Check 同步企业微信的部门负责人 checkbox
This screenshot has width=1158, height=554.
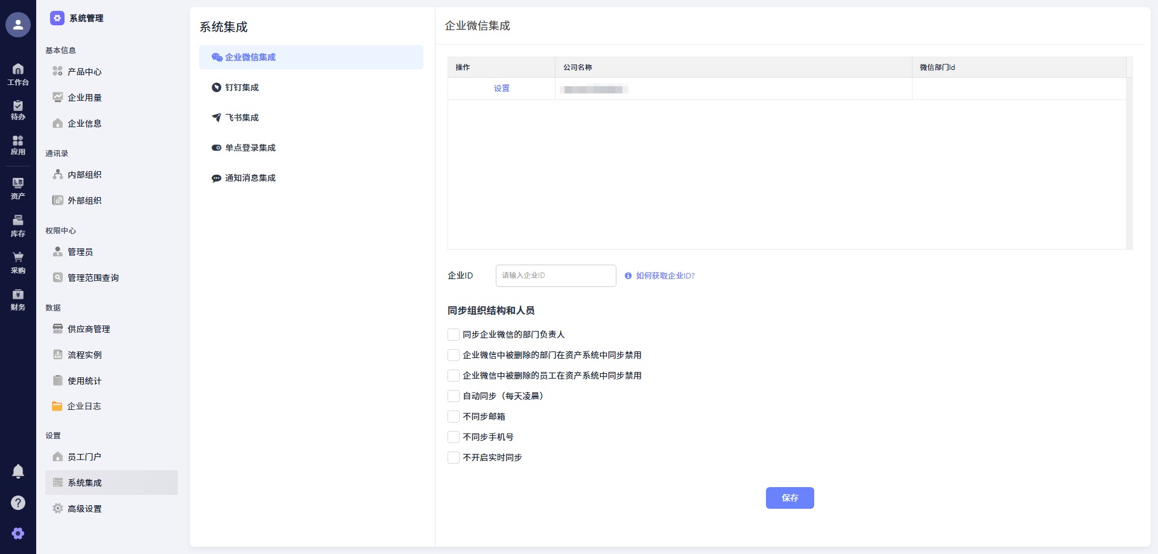pyautogui.click(x=454, y=335)
